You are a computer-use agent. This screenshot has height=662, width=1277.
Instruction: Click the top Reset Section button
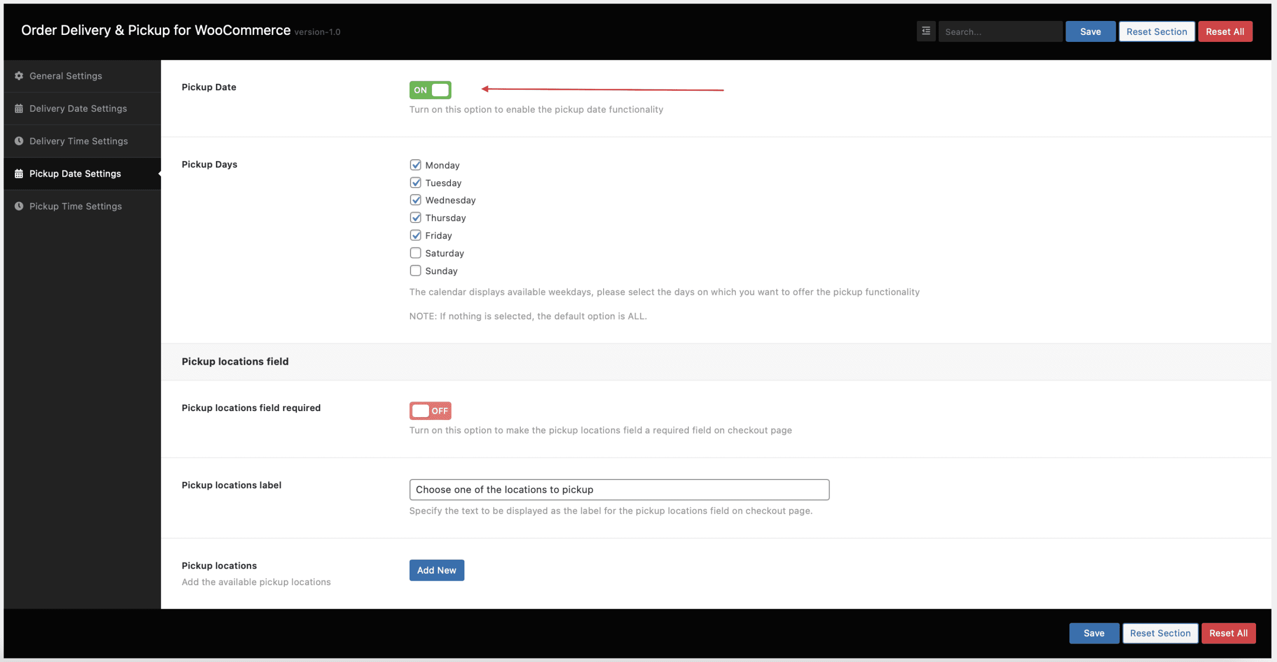click(x=1156, y=31)
